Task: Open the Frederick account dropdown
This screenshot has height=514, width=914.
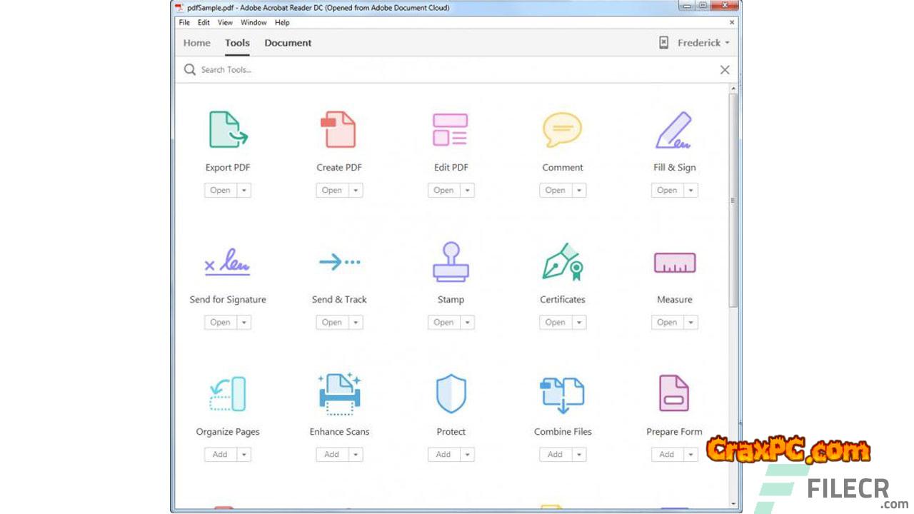Action: coord(703,43)
